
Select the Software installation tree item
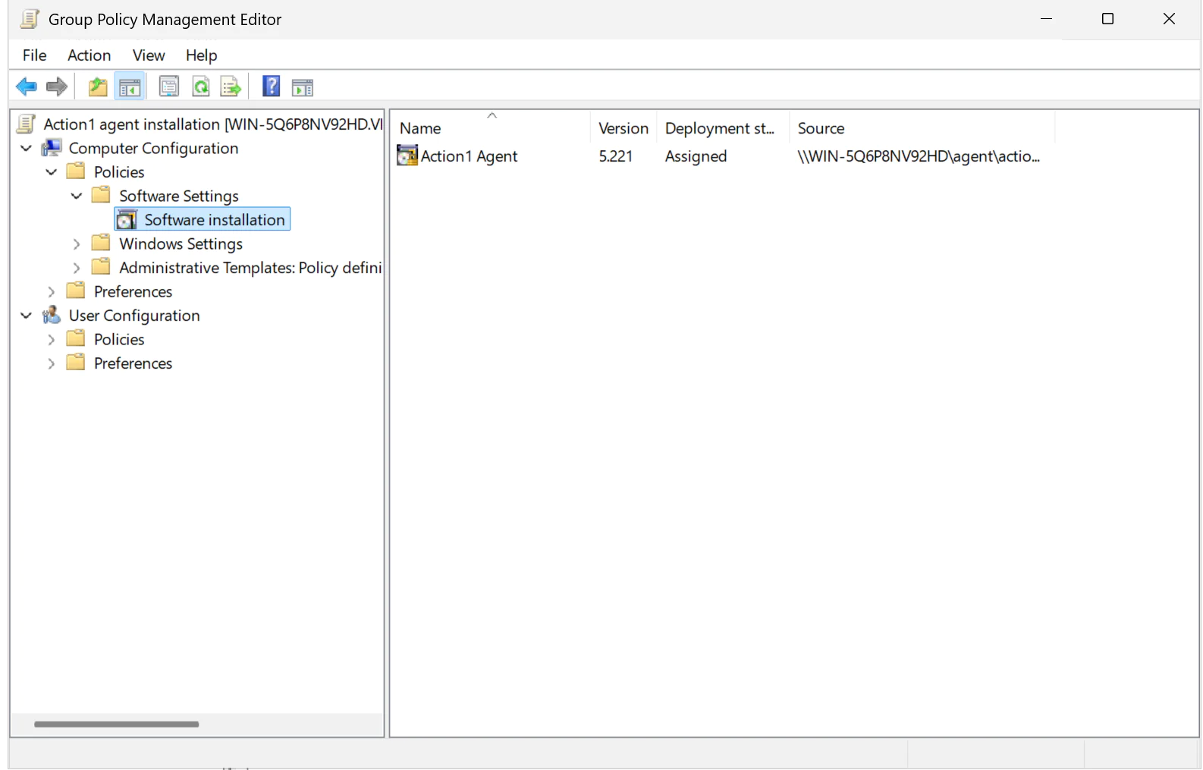point(203,219)
